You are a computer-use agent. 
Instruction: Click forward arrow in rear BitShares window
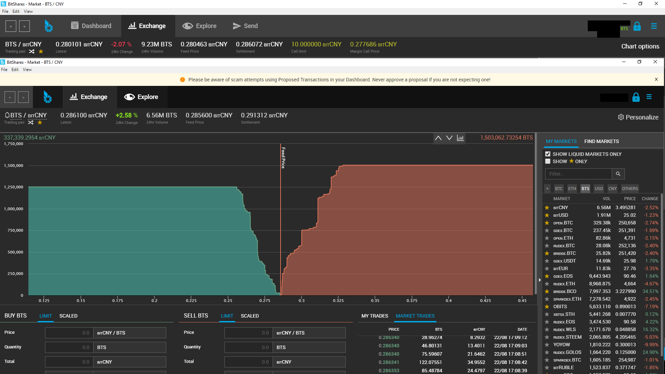click(24, 26)
